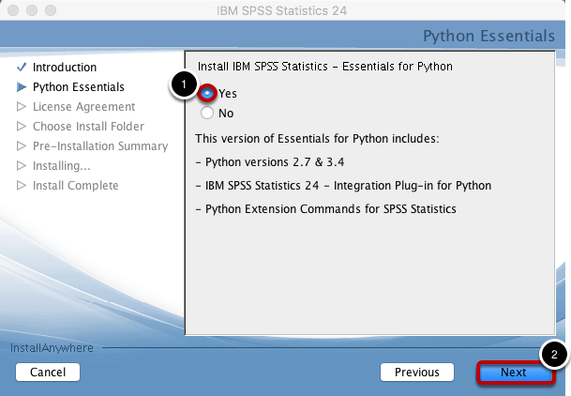
Task: Click the Introduction step in sidebar
Action: click(65, 67)
